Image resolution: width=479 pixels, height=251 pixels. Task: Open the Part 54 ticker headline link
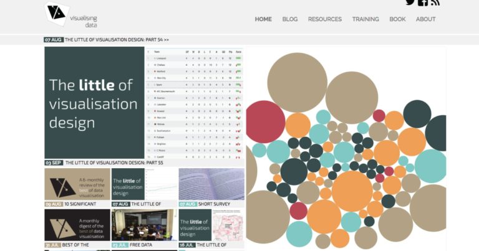(x=117, y=40)
